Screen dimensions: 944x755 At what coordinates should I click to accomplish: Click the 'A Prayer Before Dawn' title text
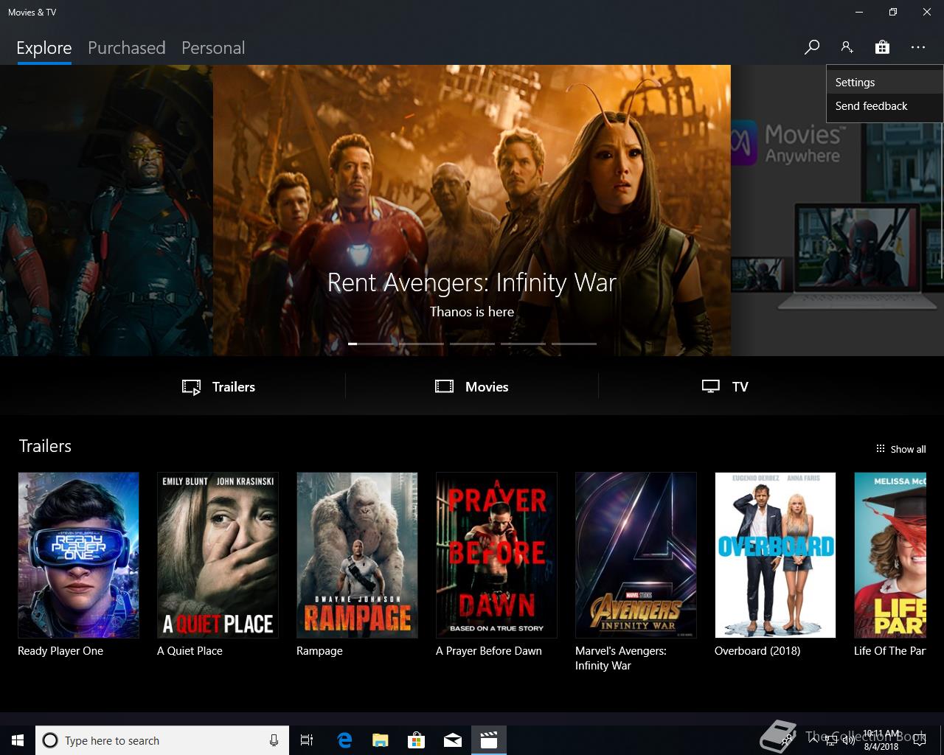(489, 651)
